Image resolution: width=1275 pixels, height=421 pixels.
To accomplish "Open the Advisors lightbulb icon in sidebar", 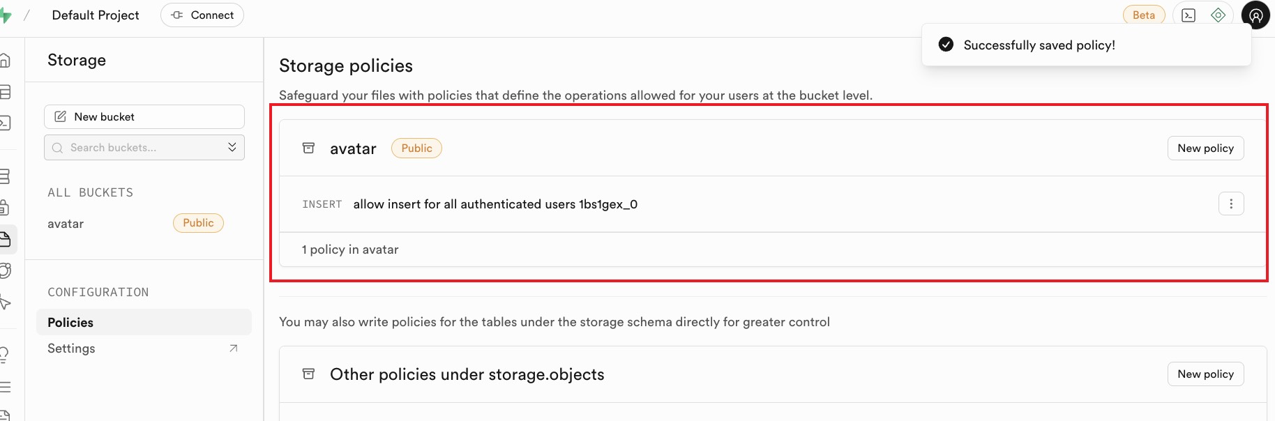I will (5, 354).
